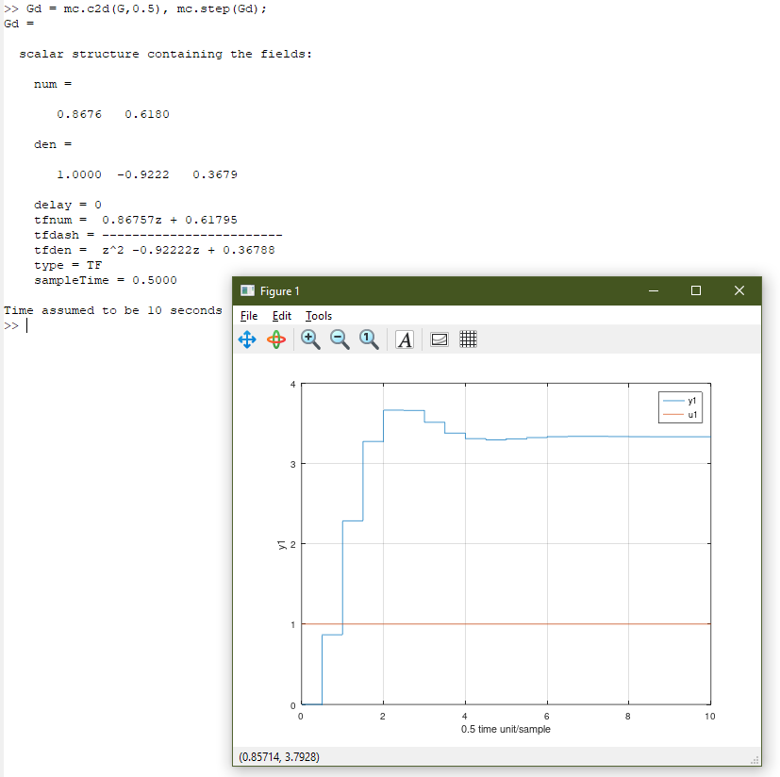
Task: Open the Edit menu in Figure 1
Action: pos(282,316)
